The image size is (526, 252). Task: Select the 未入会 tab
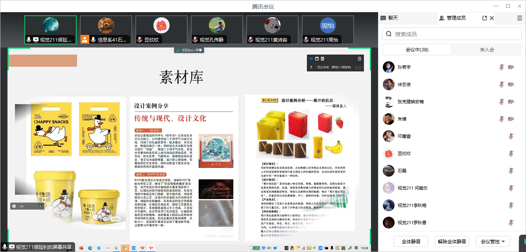(487, 50)
